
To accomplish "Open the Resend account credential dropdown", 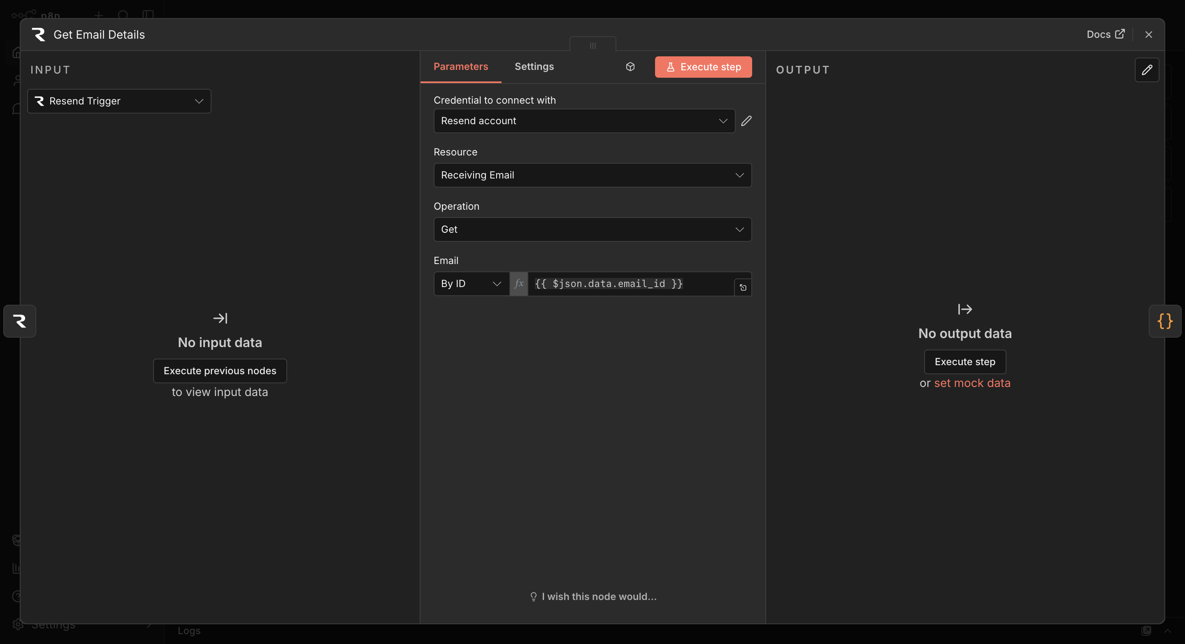I will (584, 121).
